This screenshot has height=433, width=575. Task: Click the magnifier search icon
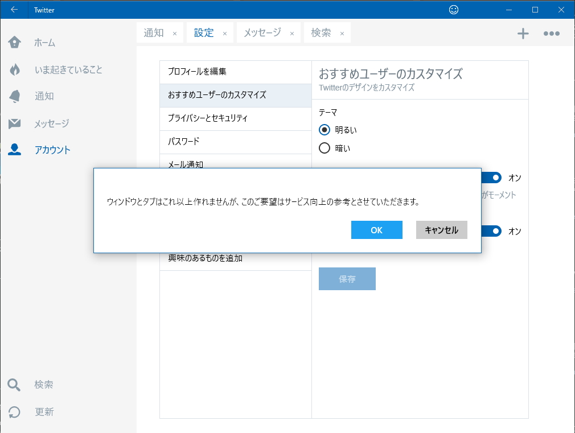[14, 385]
